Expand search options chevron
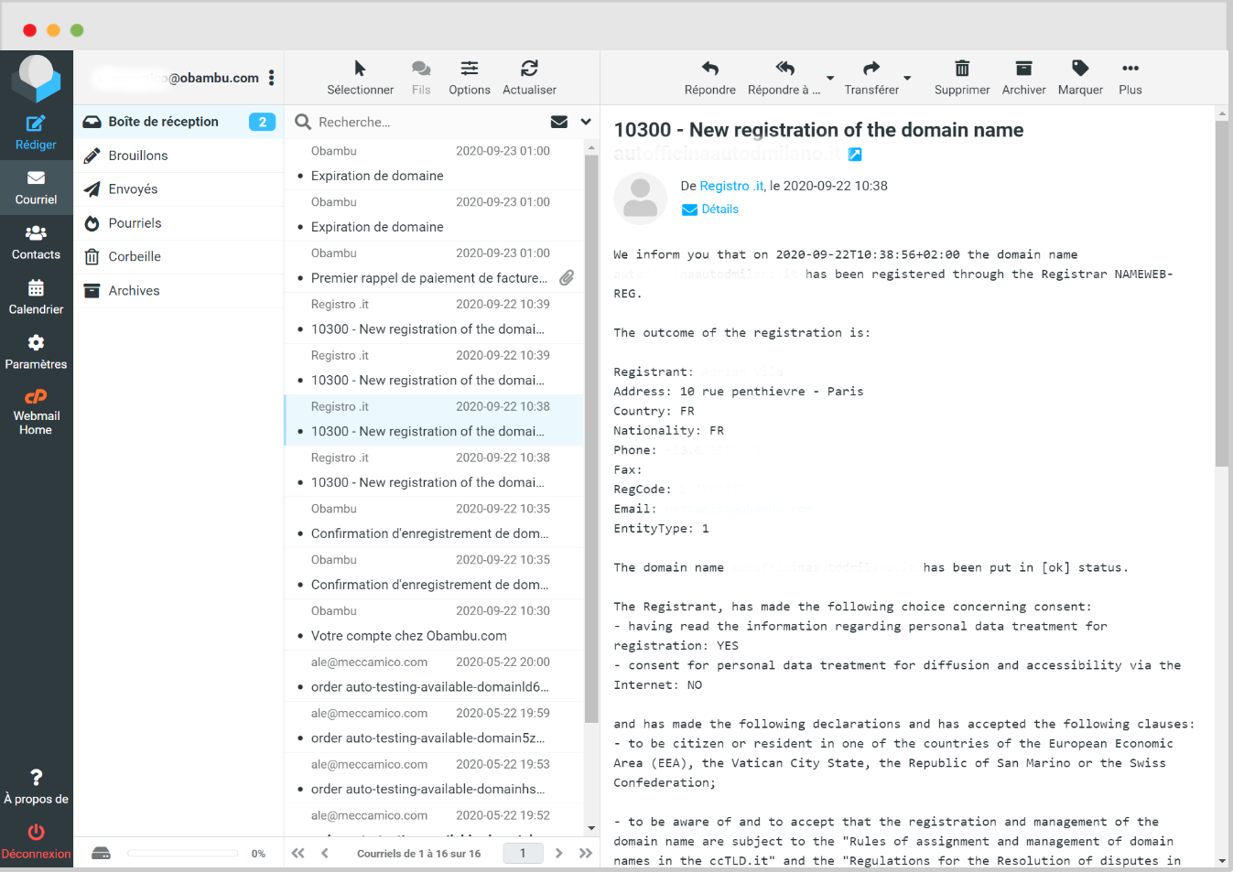1233x872 pixels. (x=586, y=122)
